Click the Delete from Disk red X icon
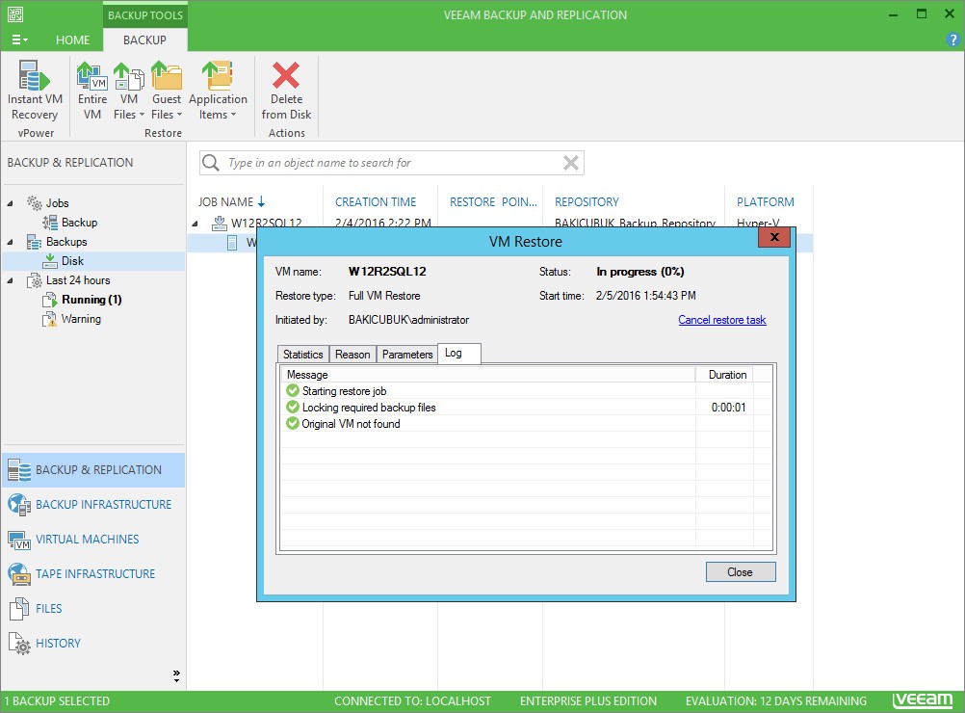 [286, 75]
